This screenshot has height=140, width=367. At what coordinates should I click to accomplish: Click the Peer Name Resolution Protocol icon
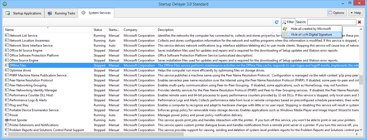pos(7,80)
